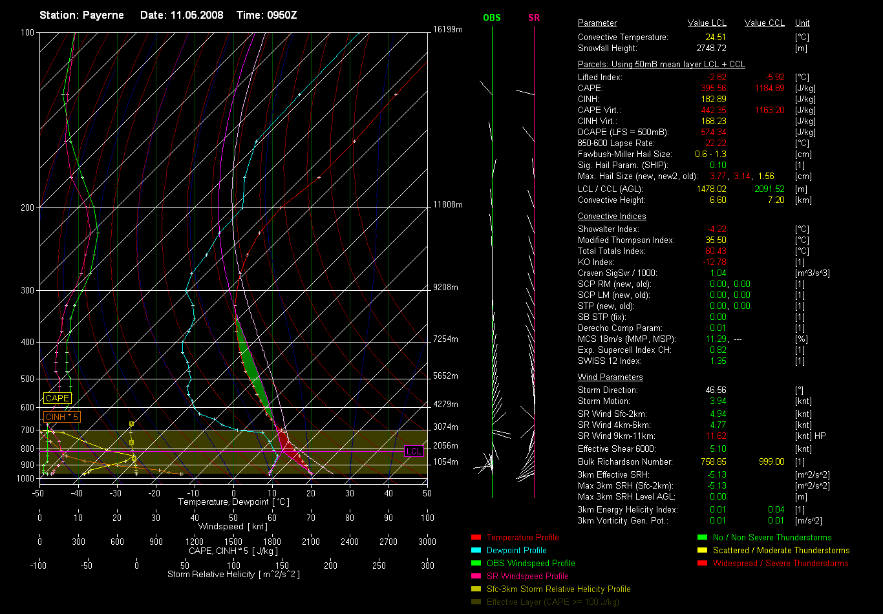Click the Value CCL column header
The width and height of the screenshot is (883, 614).
pos(764,23)
